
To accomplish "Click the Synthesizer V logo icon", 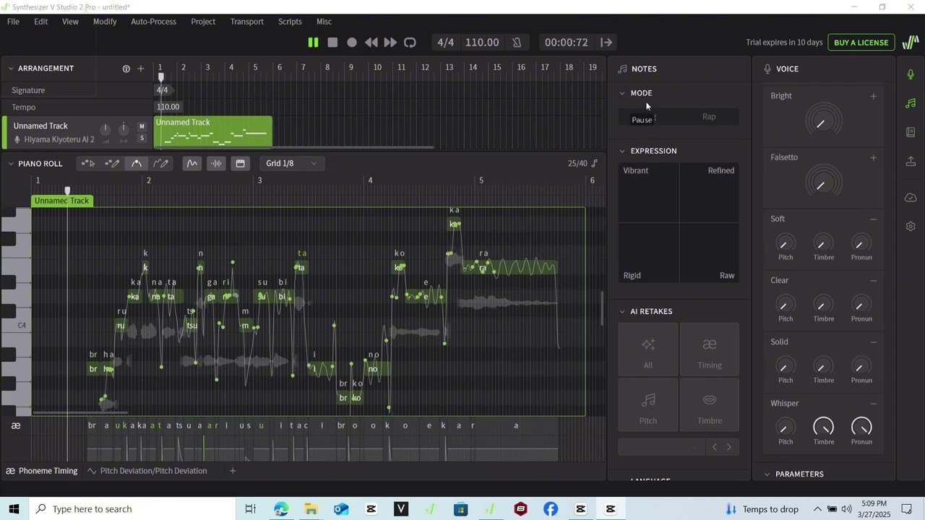I will (x=911, y=43).
